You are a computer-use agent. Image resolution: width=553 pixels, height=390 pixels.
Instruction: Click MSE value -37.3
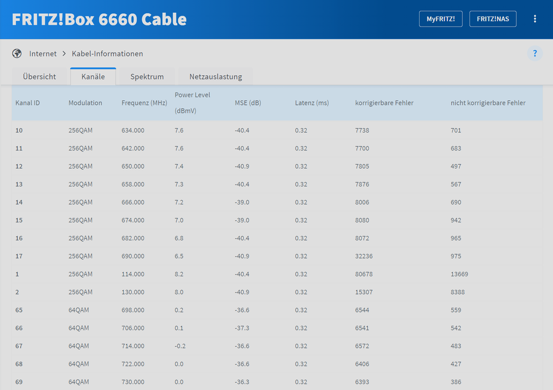pyautogui.click(x=242, y=328)
